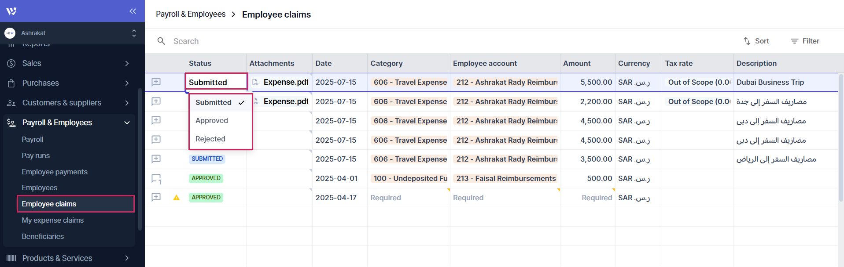This screenshot has width=844, height=267.
Task: Open comment icon on Faisal Reimbursements row
Action: 156,179
